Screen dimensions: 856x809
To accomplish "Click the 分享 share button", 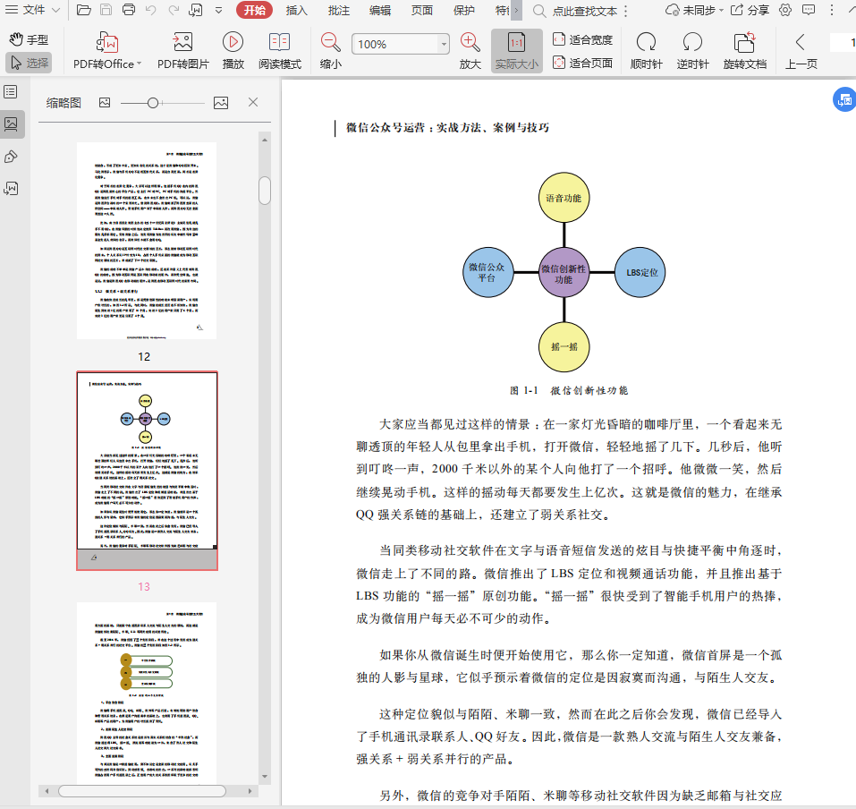I will pos(750,11).
